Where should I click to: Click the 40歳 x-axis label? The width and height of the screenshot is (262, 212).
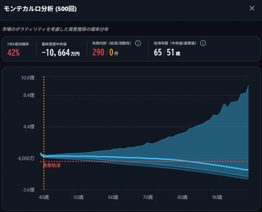tap(44, 197)
